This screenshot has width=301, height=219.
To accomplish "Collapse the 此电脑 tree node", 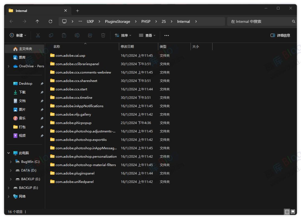I will tap(9, 153).
